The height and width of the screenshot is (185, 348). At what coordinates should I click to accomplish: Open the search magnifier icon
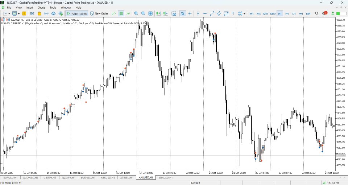(317, 13)
